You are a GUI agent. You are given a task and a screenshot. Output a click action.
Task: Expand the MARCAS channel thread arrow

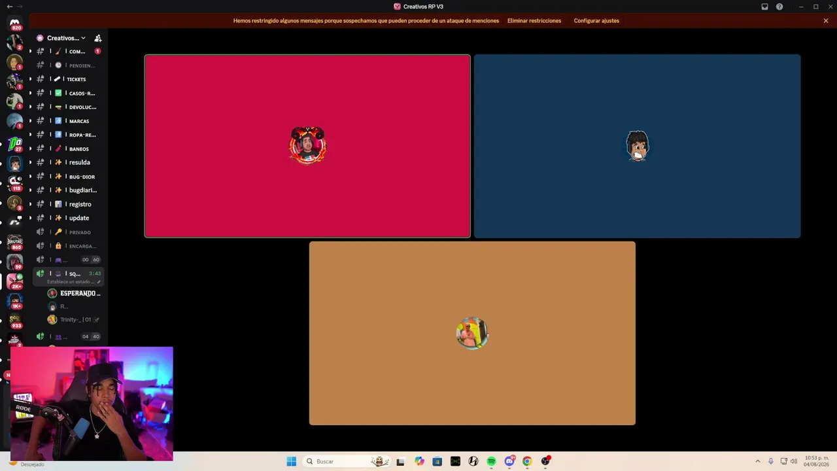click(30, 121)
